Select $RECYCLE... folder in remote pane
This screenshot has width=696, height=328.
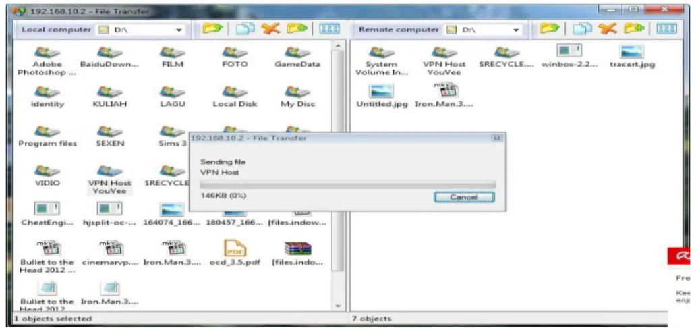click(506, 57)
